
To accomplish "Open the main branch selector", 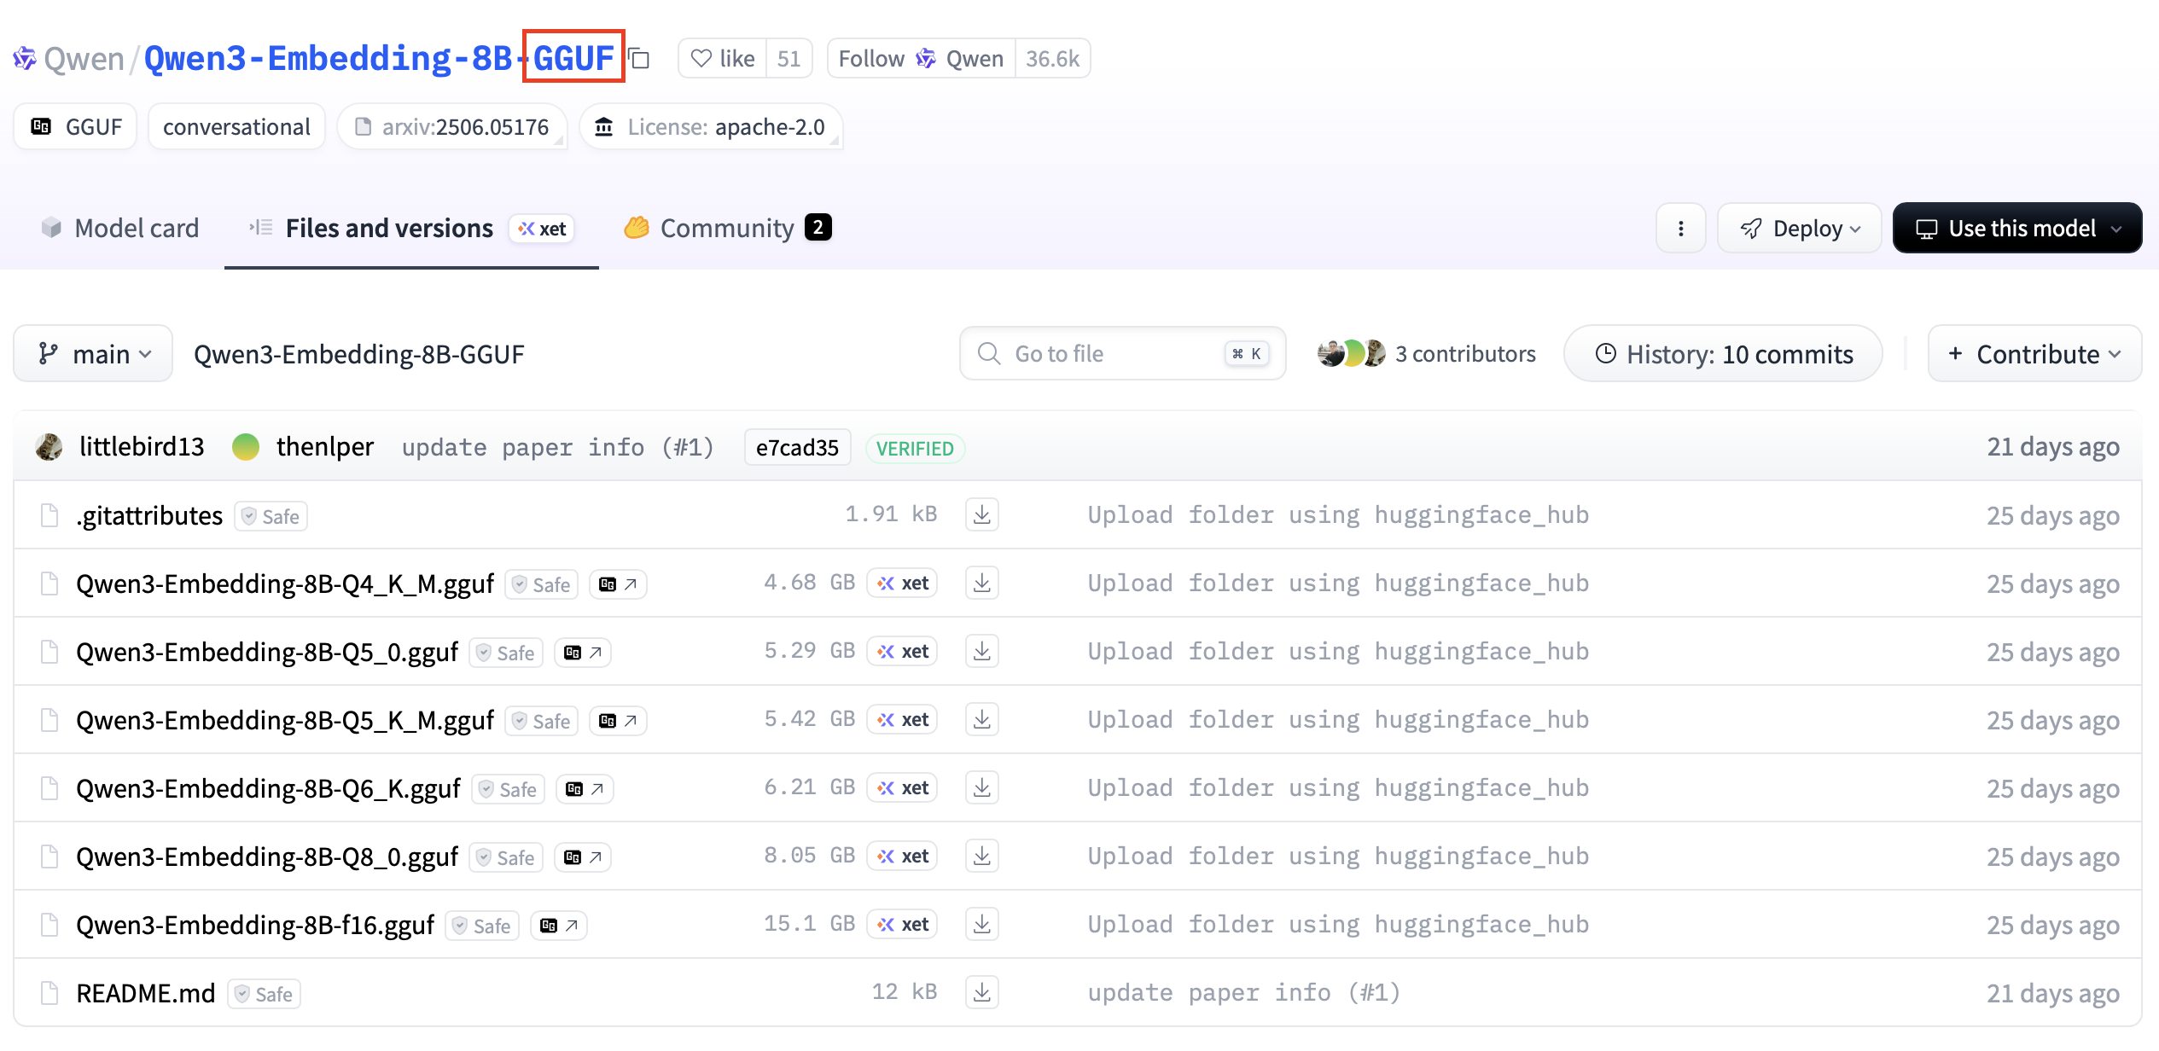I will coord(93,353).
